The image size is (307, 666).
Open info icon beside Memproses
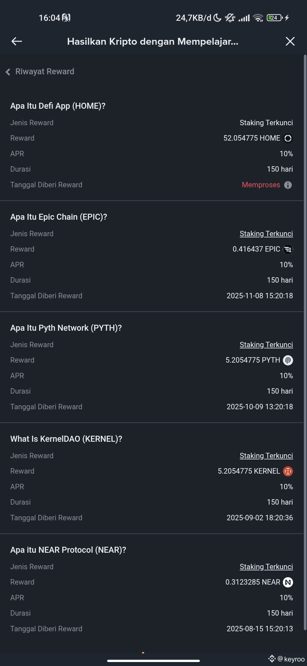click(288, 185)
